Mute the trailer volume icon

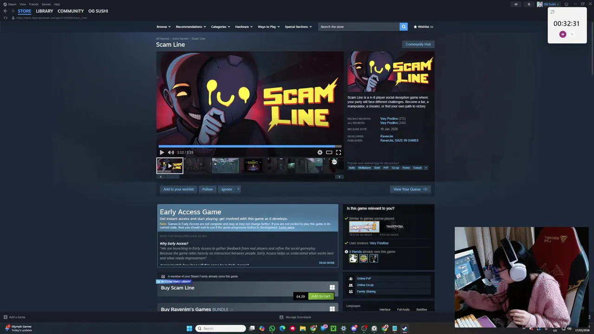tap(171, 152)
